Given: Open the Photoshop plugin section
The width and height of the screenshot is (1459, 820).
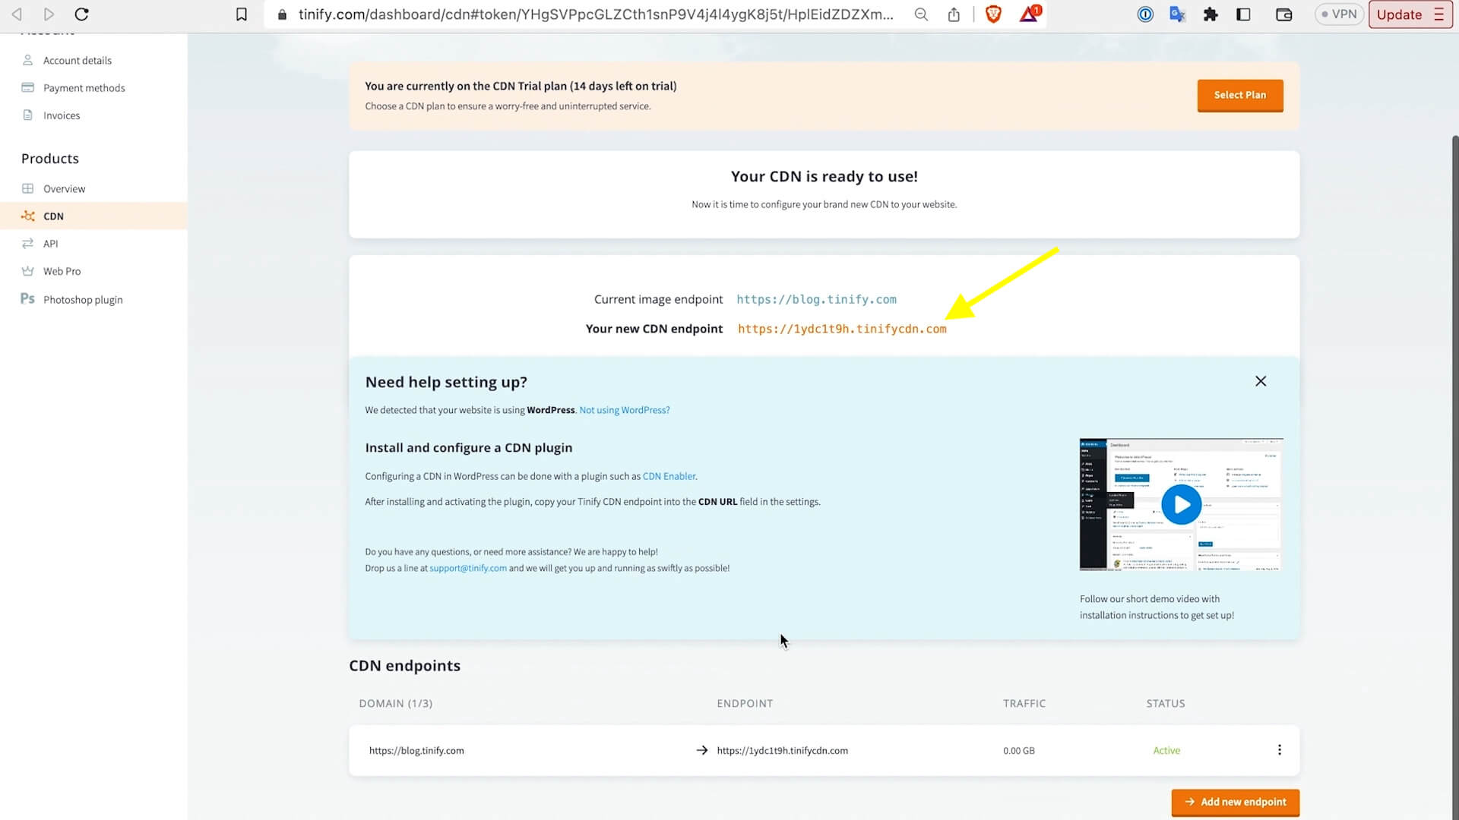Looking at the screenshot, I should (83, 299).
